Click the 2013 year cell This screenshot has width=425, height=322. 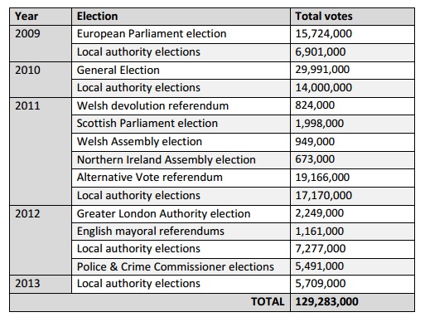point(41,284)
